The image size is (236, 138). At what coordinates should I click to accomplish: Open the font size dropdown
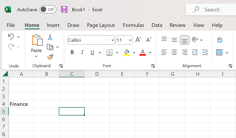pos(131,40)
